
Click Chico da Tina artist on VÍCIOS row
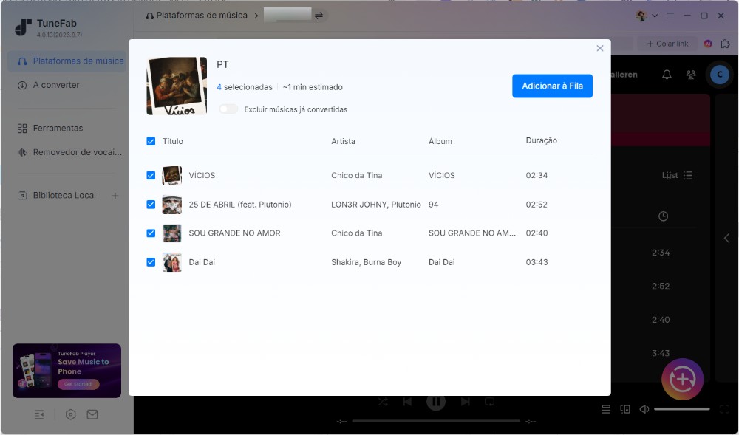(357, 175)
